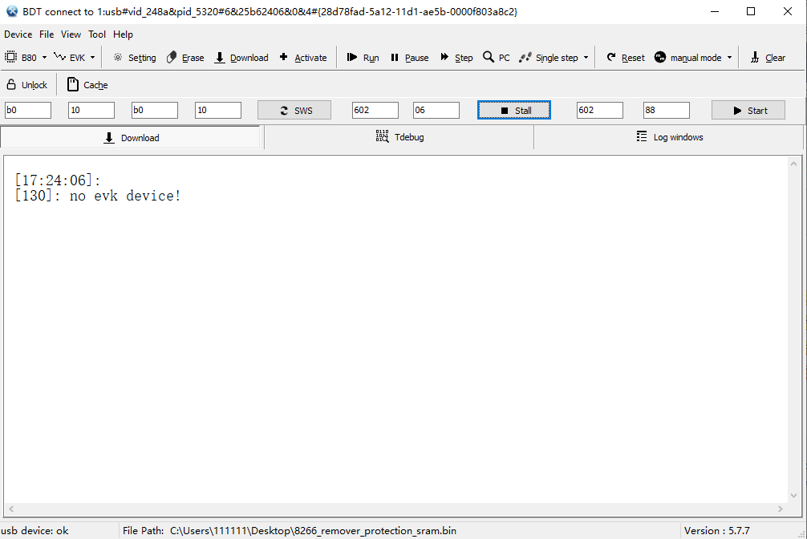This screenshot has width=807, height=539.
Task: Click the Start button
Action: (x=748, y=110)
